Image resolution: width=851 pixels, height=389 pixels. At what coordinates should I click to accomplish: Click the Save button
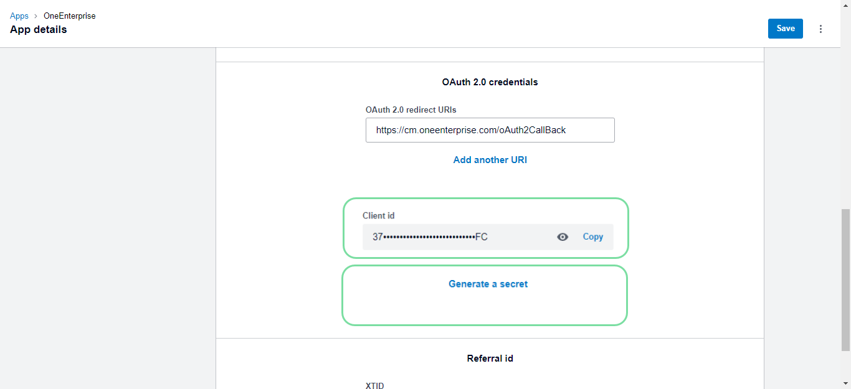click(x=785, y=29)
